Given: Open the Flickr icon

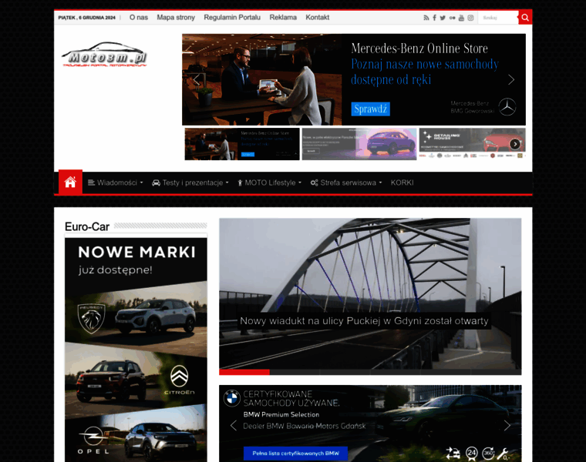Looking at the screenshot, I should tap(452, 18).
